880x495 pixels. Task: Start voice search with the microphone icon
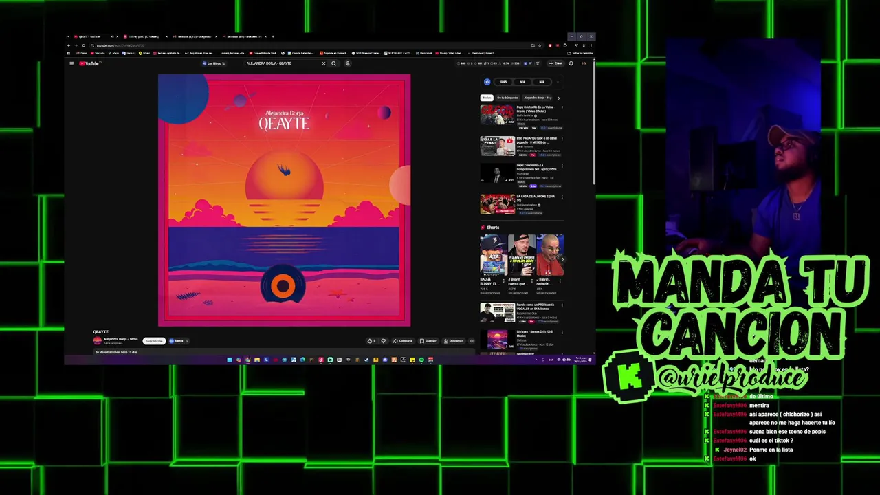click(x=348, y=63)
